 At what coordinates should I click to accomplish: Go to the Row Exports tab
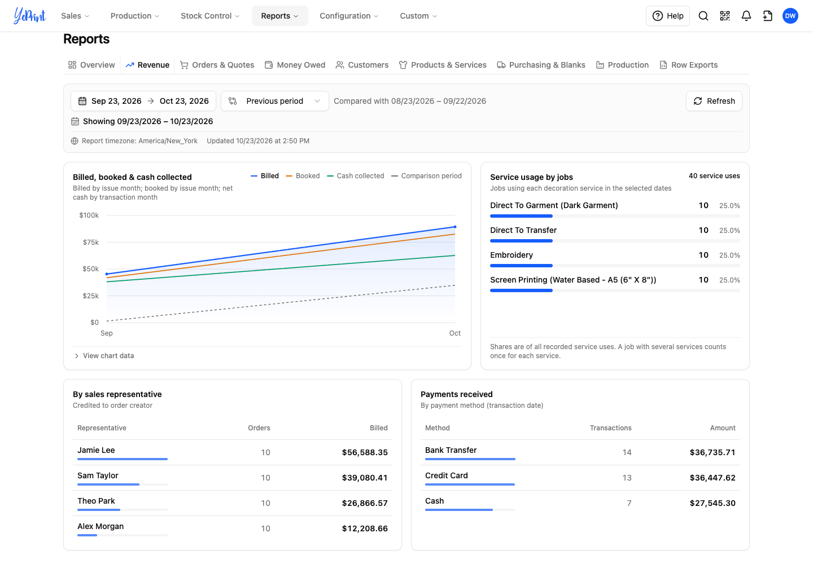(688, 65)
